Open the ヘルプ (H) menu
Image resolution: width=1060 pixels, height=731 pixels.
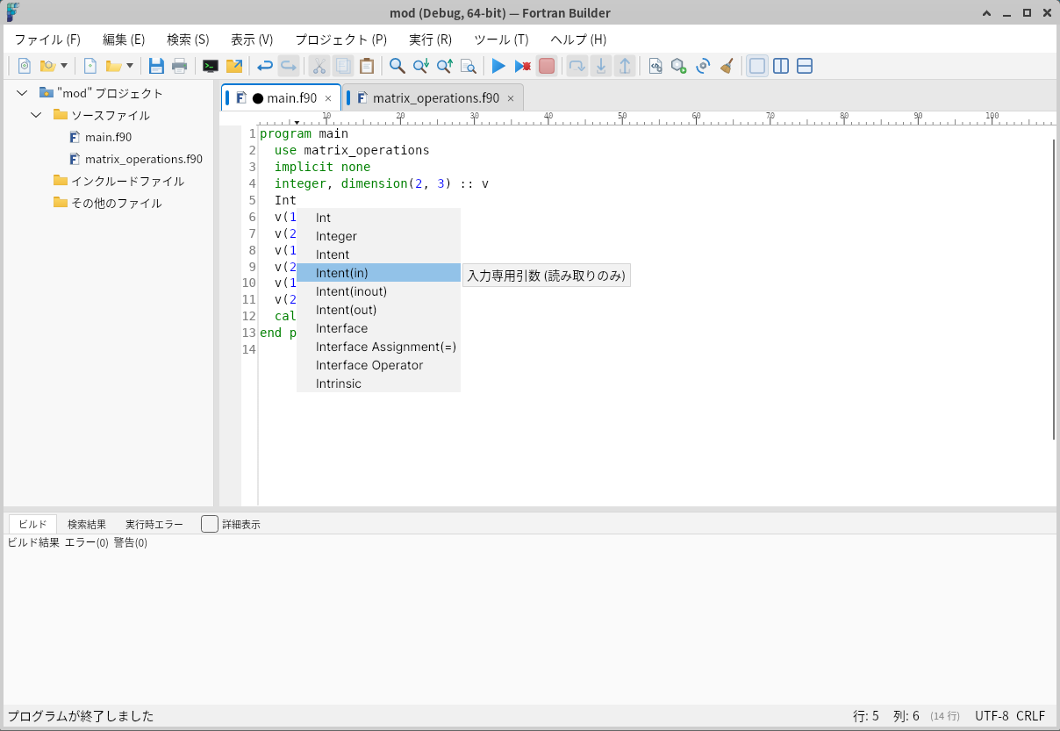click(x=578, y=39)
